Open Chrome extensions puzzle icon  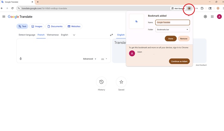[202, 8]
